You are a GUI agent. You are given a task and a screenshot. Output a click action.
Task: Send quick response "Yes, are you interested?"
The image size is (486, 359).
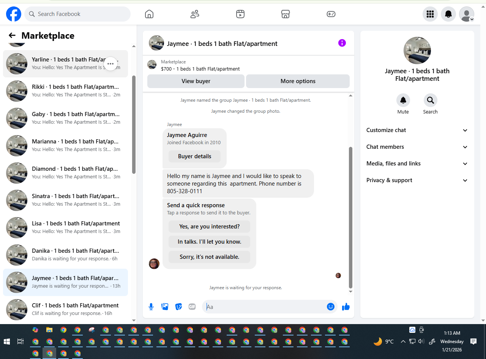[210, 227]
